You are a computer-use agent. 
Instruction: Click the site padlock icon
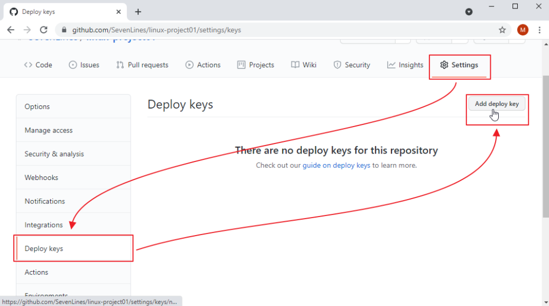tap(65, 30)
